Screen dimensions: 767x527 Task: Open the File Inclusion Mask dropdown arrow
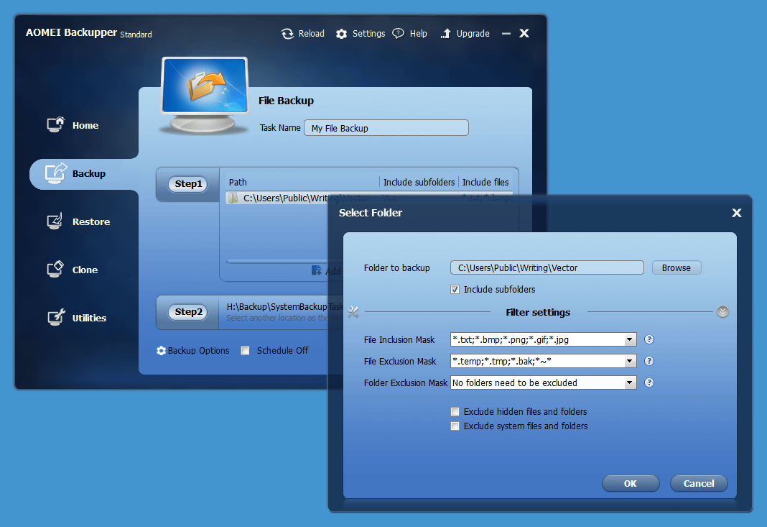click(x=630, y=339)
